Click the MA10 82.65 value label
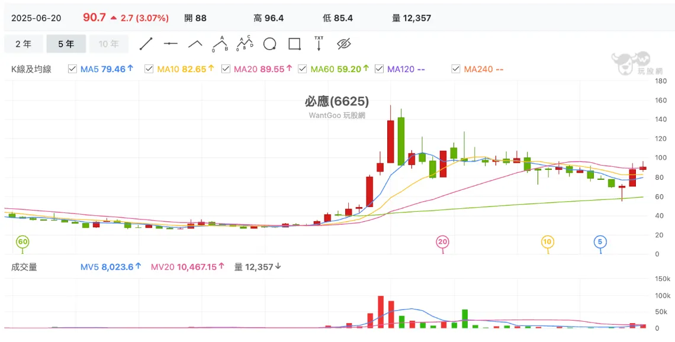This screenshot has height=342, width=675. 185,69
